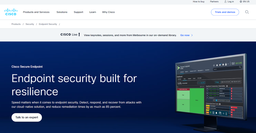
Task: Open the EN US language selector
Action: [x=246, y=2]
